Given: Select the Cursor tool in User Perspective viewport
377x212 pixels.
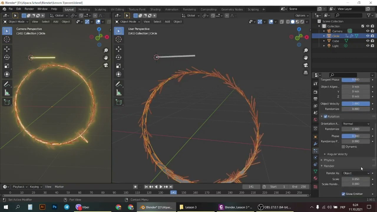Looking at the screenshot, I should click(x=119, y=39).
